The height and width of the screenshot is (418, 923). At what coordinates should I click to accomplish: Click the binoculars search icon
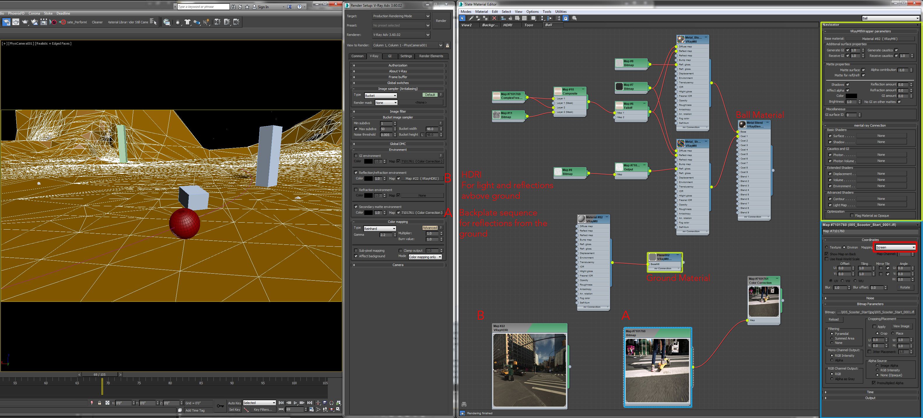[233, 7]
